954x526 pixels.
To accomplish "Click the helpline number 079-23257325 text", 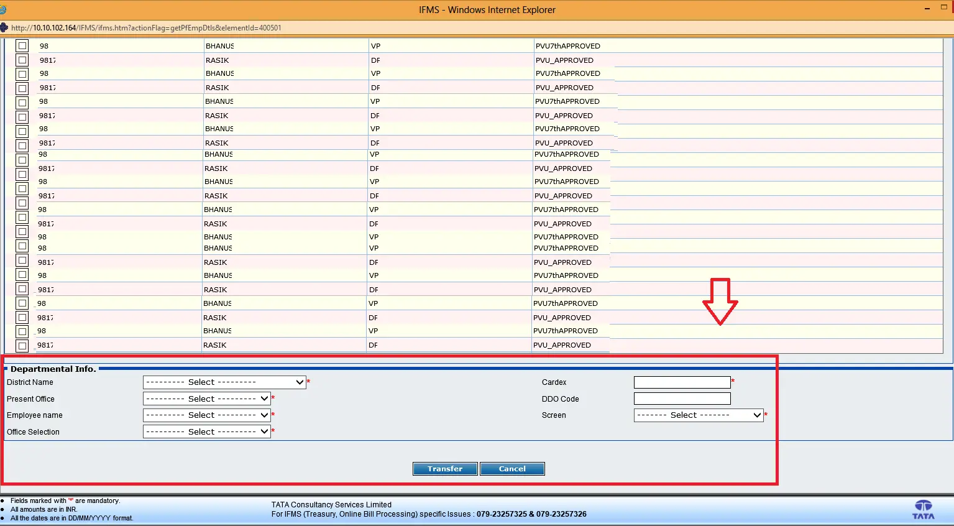I will coord(502,514).
